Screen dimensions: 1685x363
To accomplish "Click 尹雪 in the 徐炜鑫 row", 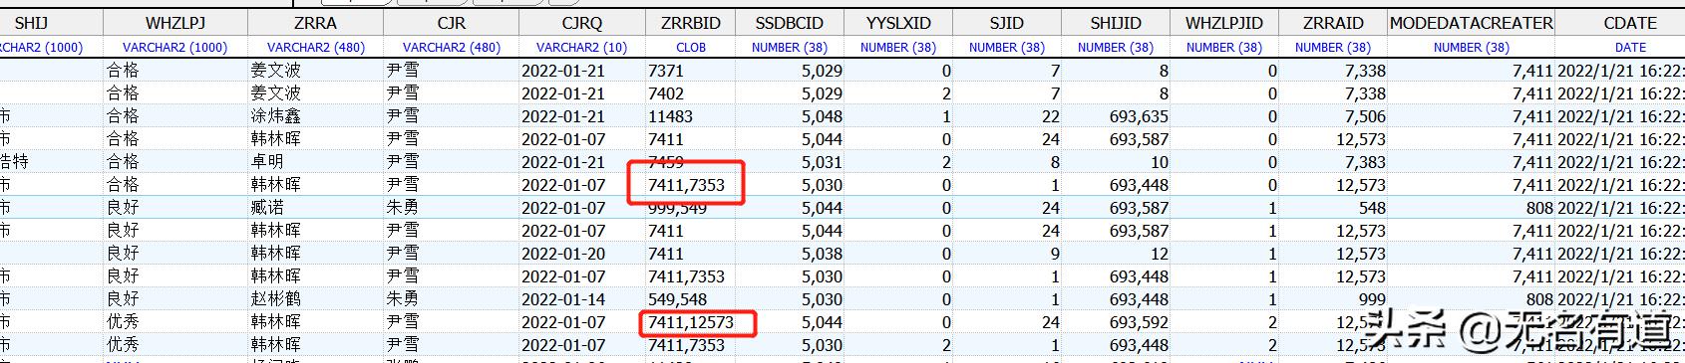I will pos(403,116).
